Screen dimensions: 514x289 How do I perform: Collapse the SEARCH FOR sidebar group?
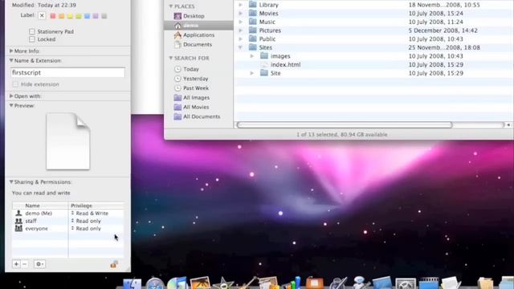(x=171, y=58)
